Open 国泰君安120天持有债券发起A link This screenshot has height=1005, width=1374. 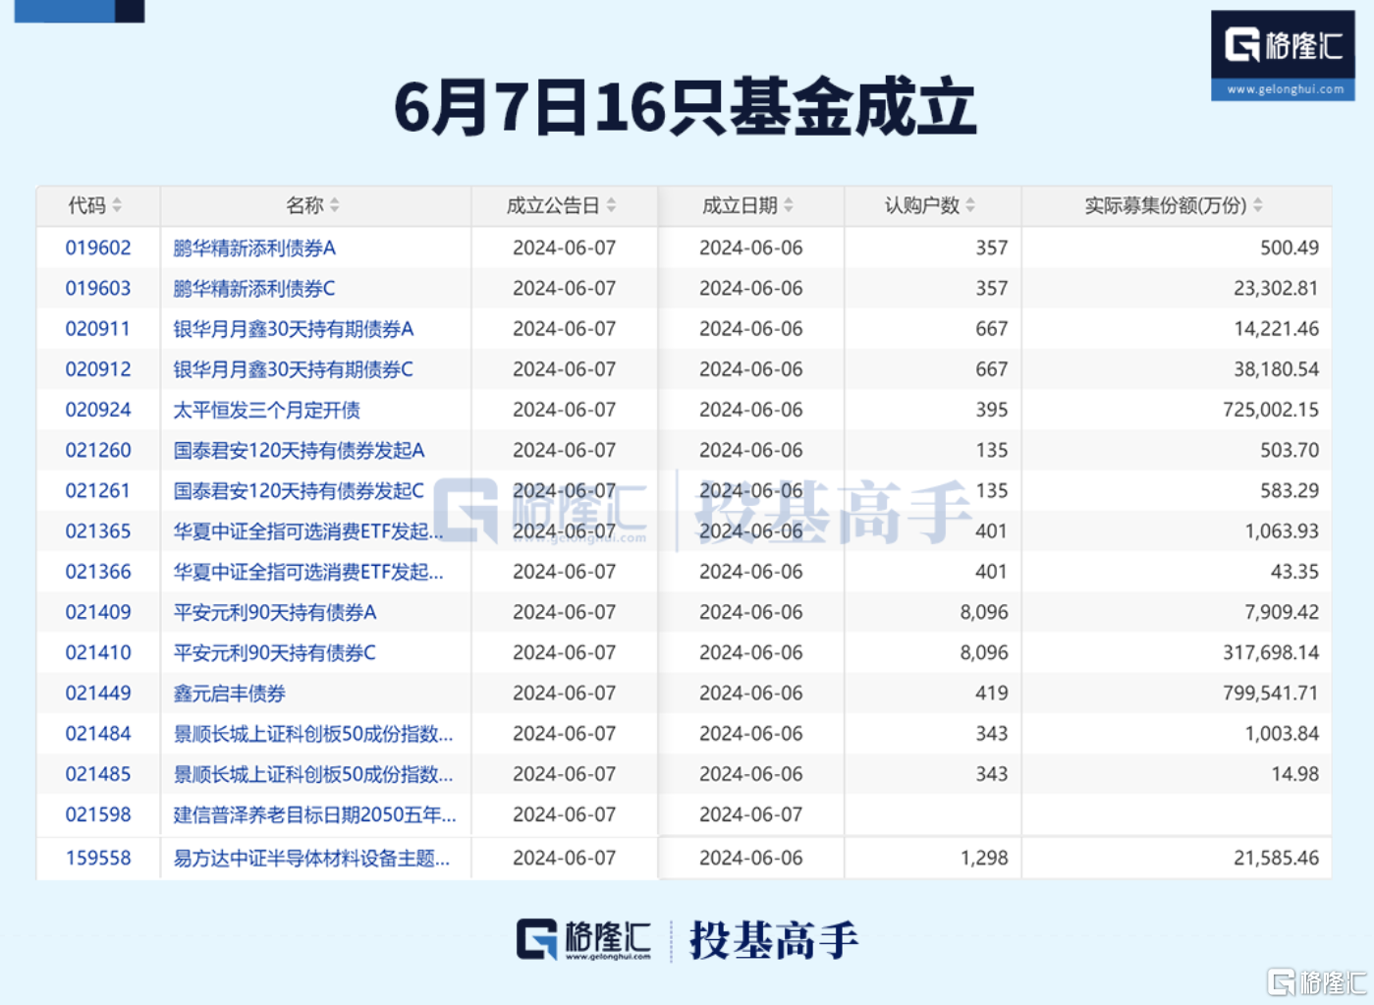coord(299,450)
